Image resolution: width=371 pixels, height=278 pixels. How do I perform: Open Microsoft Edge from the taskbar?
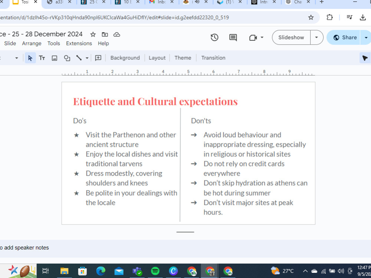pos(101,271)
